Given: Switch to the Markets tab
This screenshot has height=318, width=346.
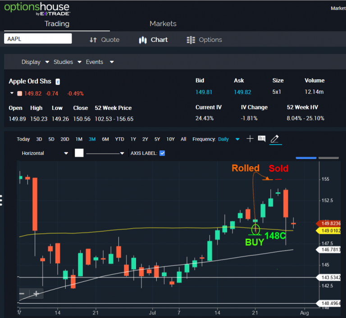Looking at the screenshot, I should click(x=163, y=23).
